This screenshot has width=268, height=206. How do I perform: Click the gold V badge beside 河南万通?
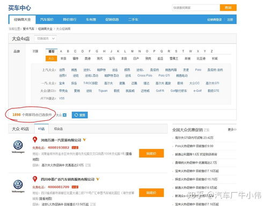(x=84, y=140)
